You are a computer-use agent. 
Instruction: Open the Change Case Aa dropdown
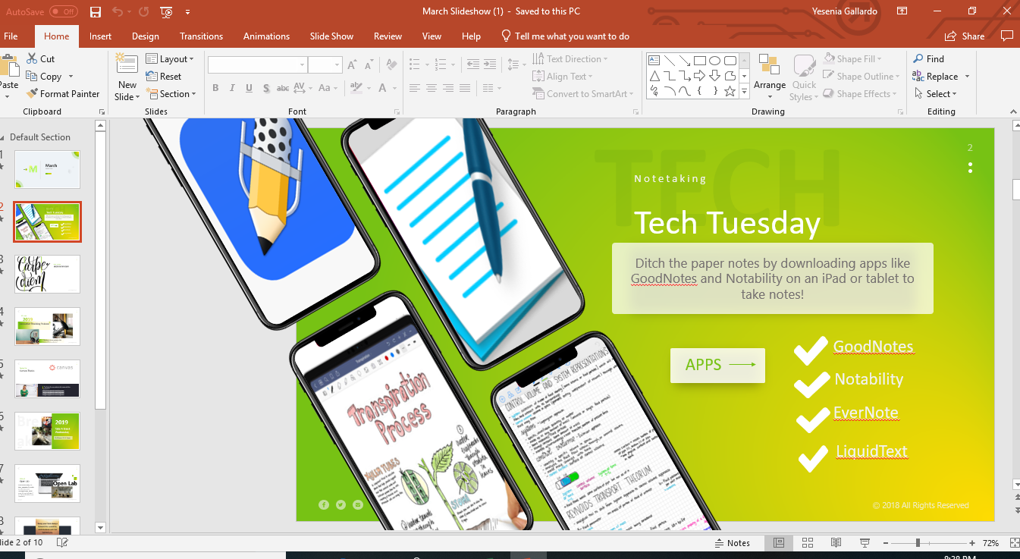pos(328,88)
